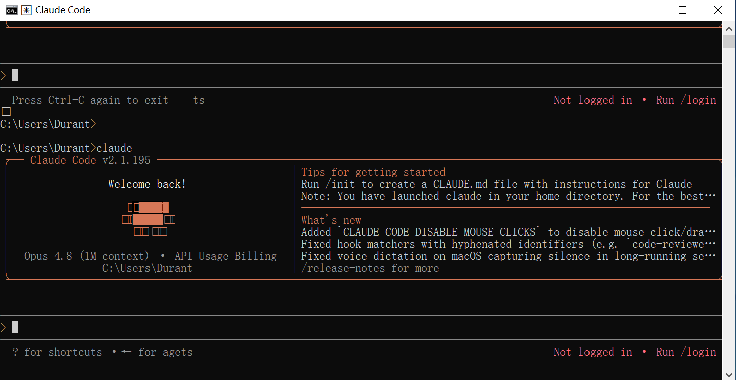This screenshot has width=736, height=380.
Task: Click 'C:\Users\Durant' path under model info
Action: 148,268
